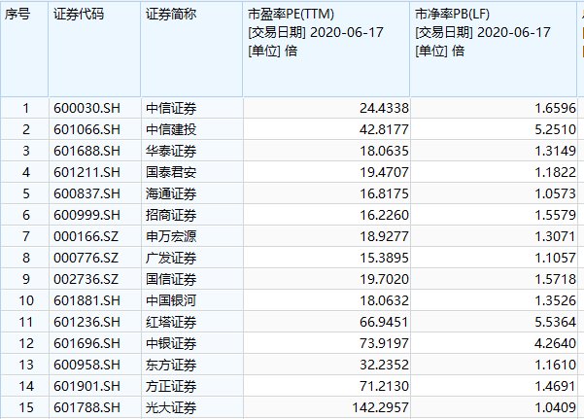Click PE value 32.2352
Image resolution: width=584 pixels, height=419 pixels.
[384, 365]
